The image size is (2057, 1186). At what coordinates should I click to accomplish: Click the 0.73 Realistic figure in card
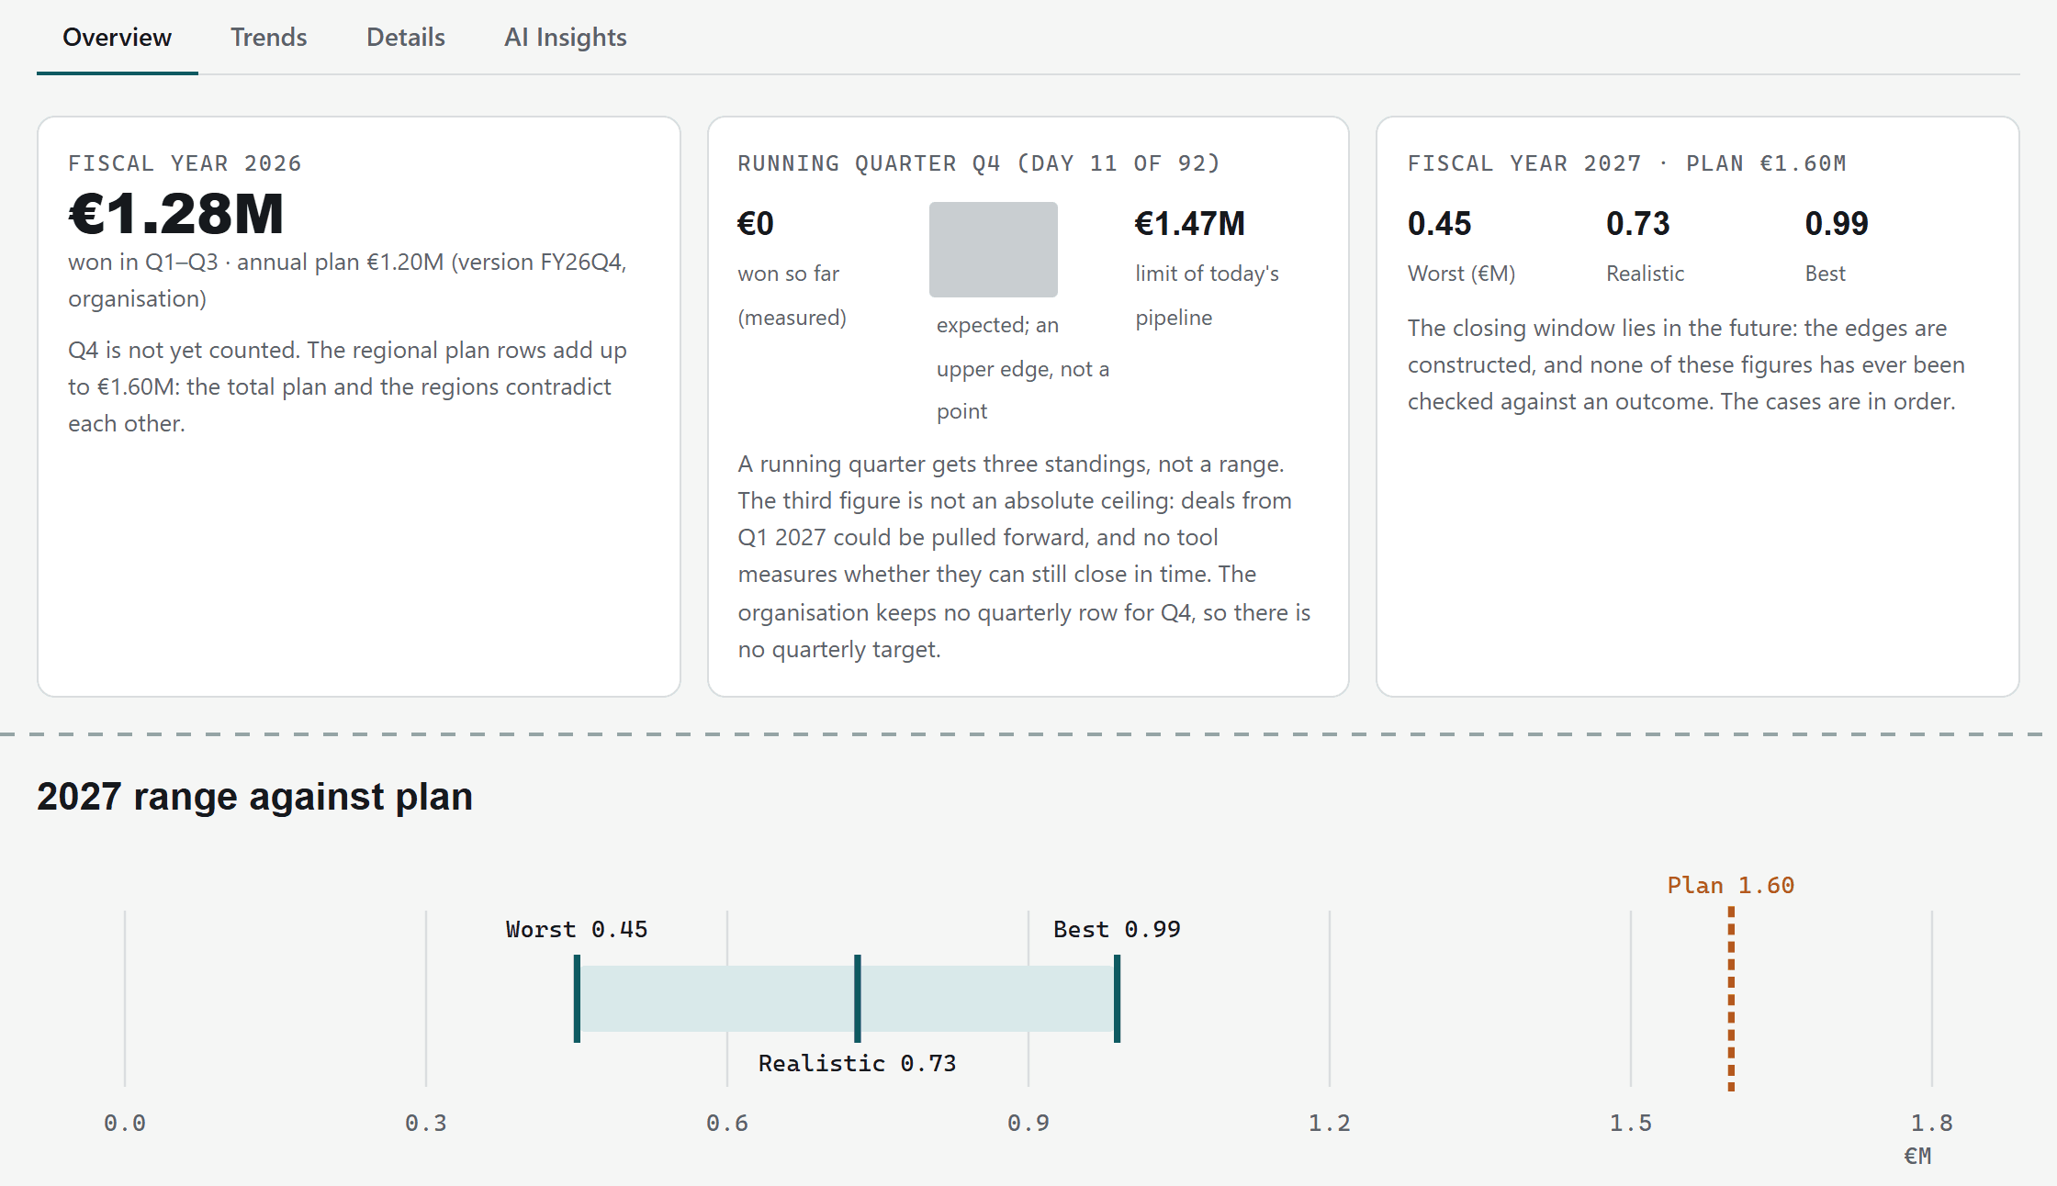pyautogui.click(x=1637, y=223)
